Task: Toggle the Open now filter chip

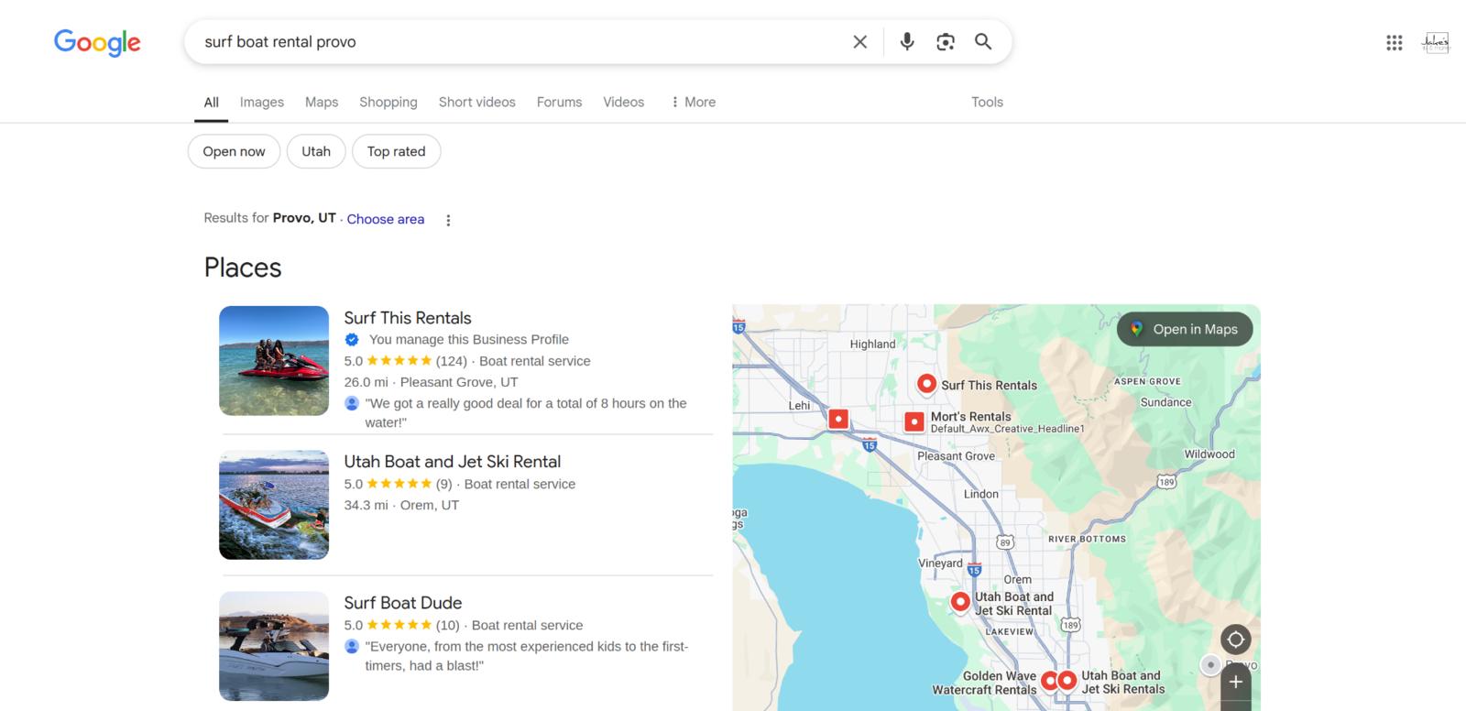Action: coord(234,152)
